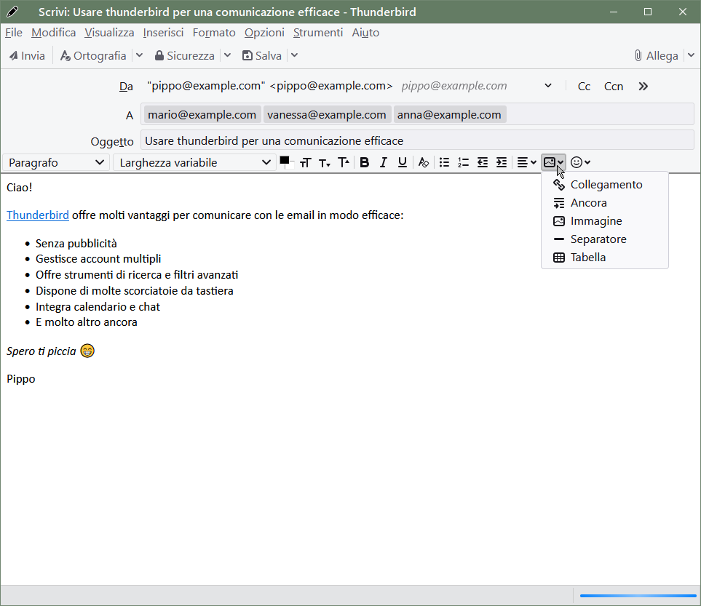701x606 pixels.
Task: Open the Opzioni menu
Action: (x=264, y=33)
